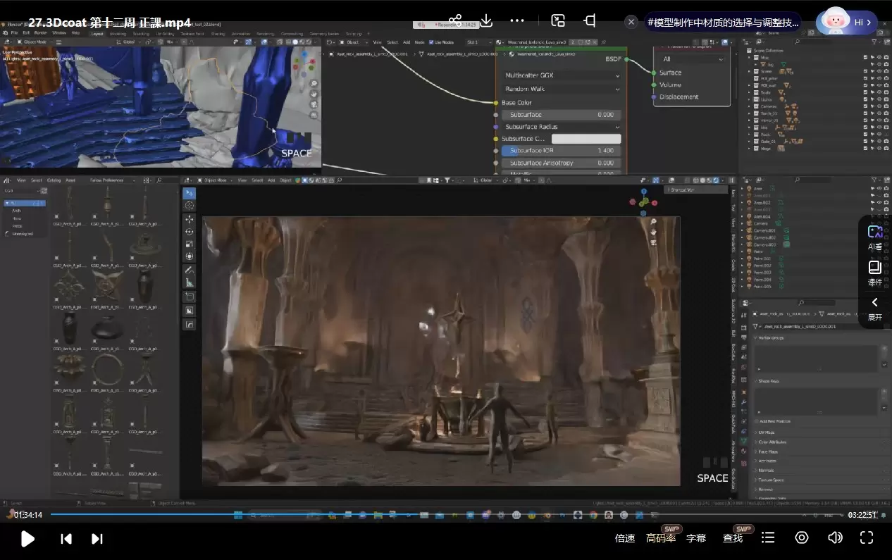892x560 pixels.
Task: Enter fullscreen mode
Action: tap(867, 538)
